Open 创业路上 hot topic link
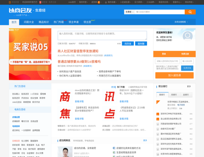 pyautogui.click(x=16, y=94)
